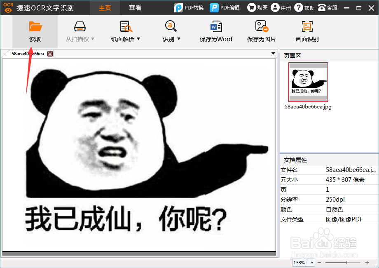Viewport: 379px width, 268px height.
Task: Expand the 识别 dropdown arrow
Action: click(179, 39)
